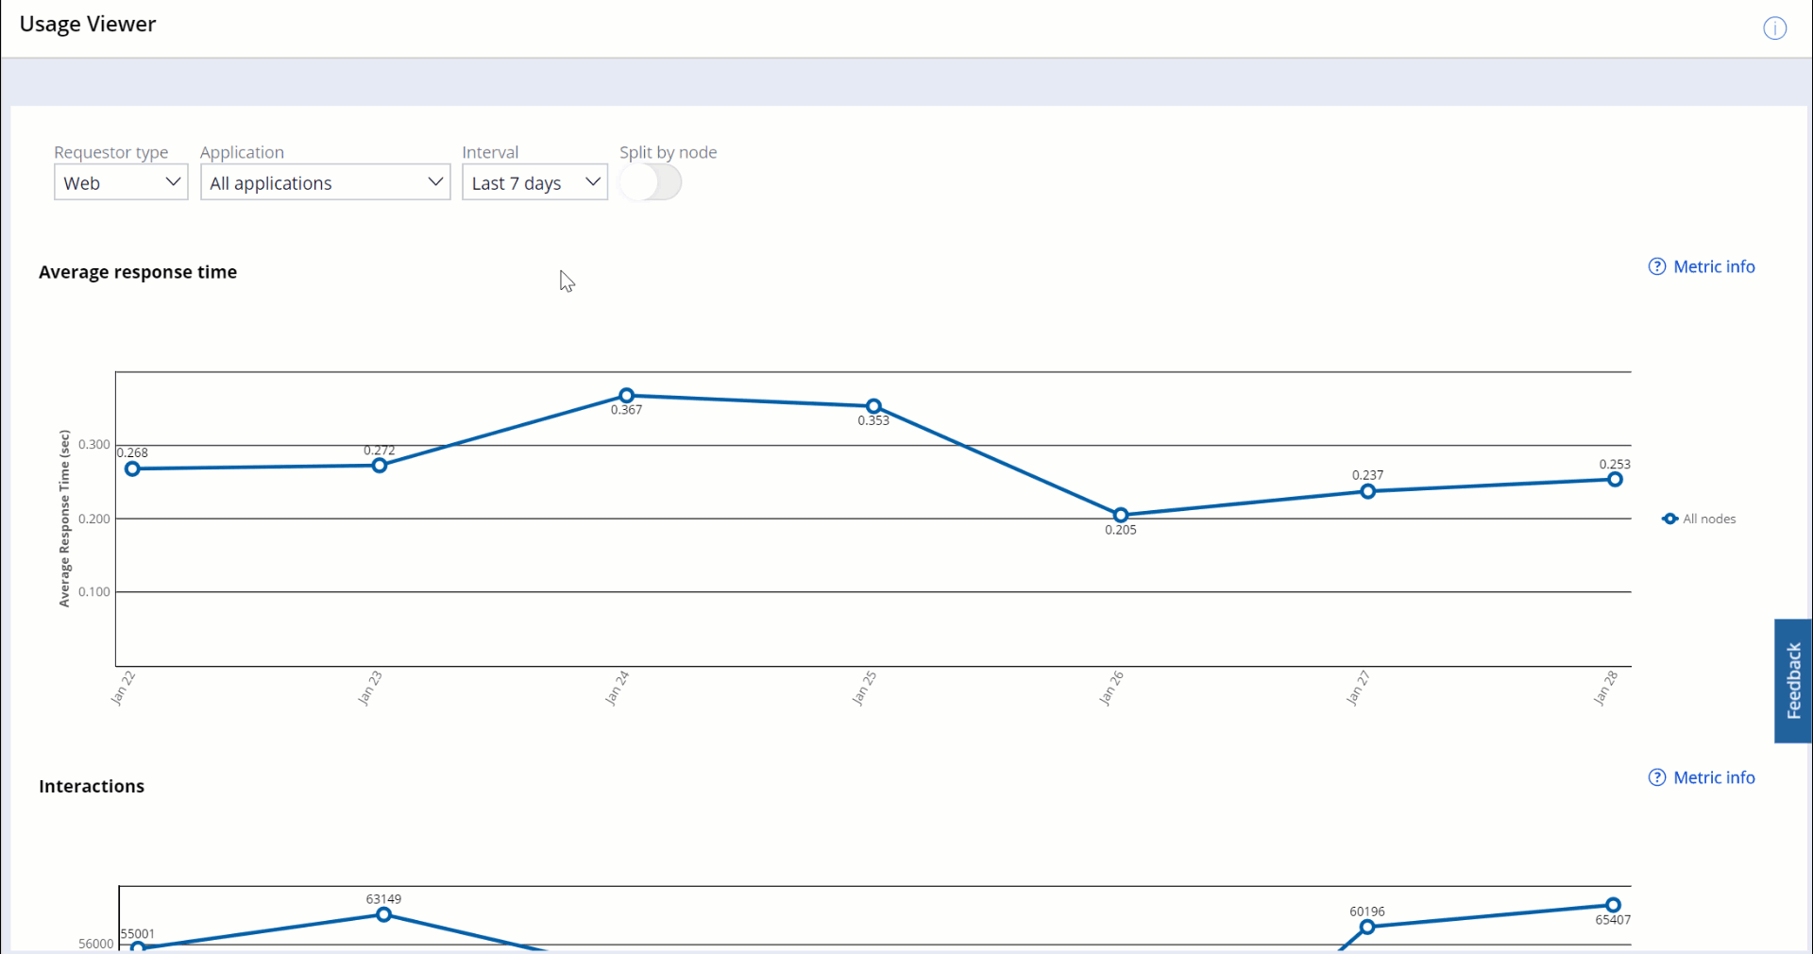Click the Interactions section heading

(x=92, y=786)
